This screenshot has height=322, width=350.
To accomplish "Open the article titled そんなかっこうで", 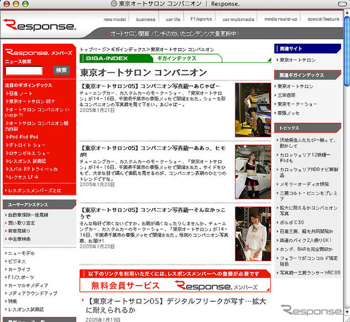I will [153, 213].
